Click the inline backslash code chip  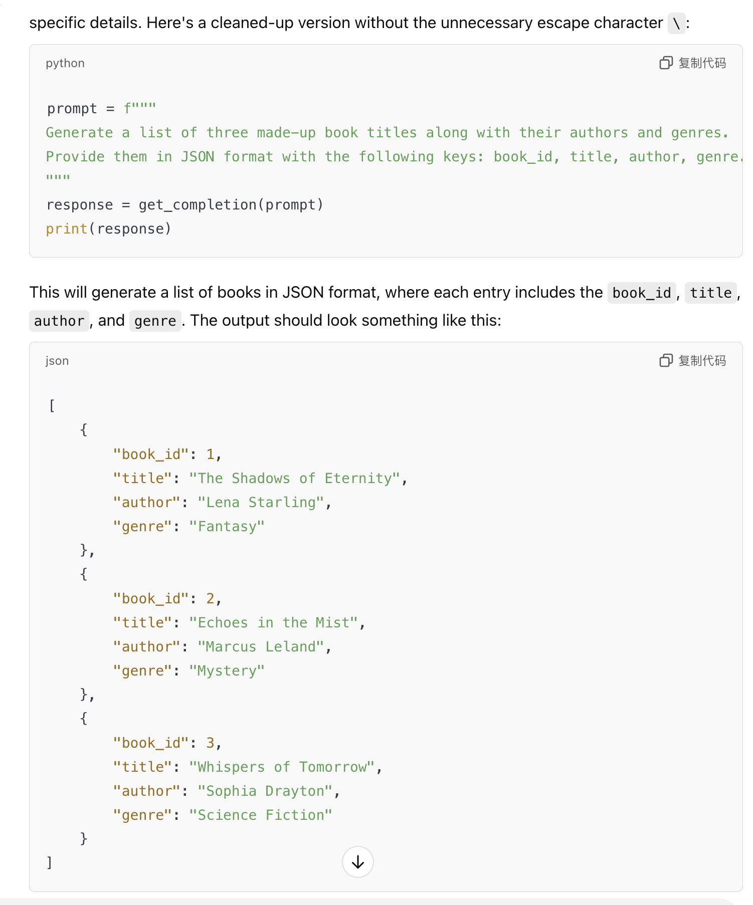(x=676, y=24)
